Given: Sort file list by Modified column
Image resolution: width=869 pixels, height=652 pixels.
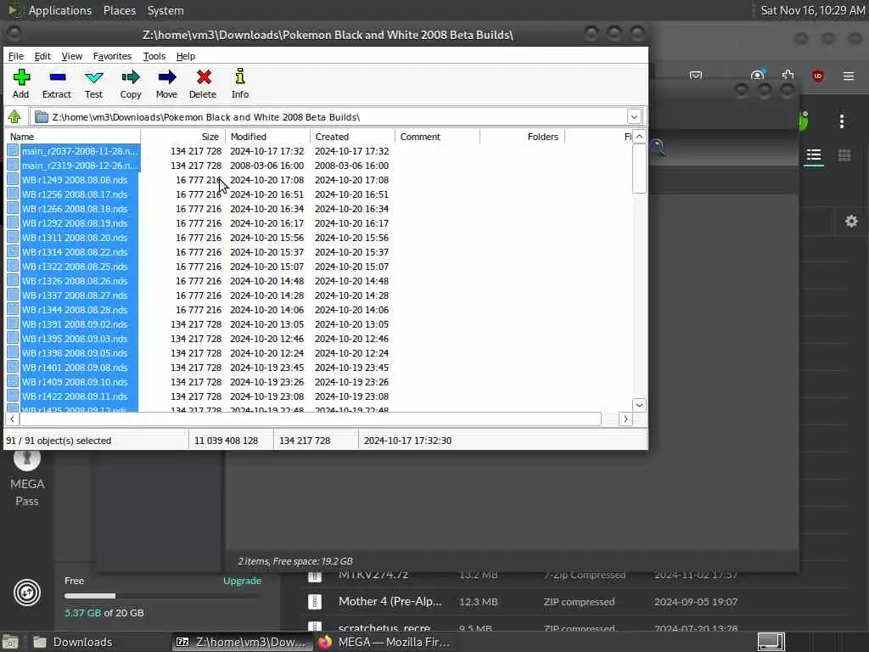Looking at the screenshot, I should point(267,137).
